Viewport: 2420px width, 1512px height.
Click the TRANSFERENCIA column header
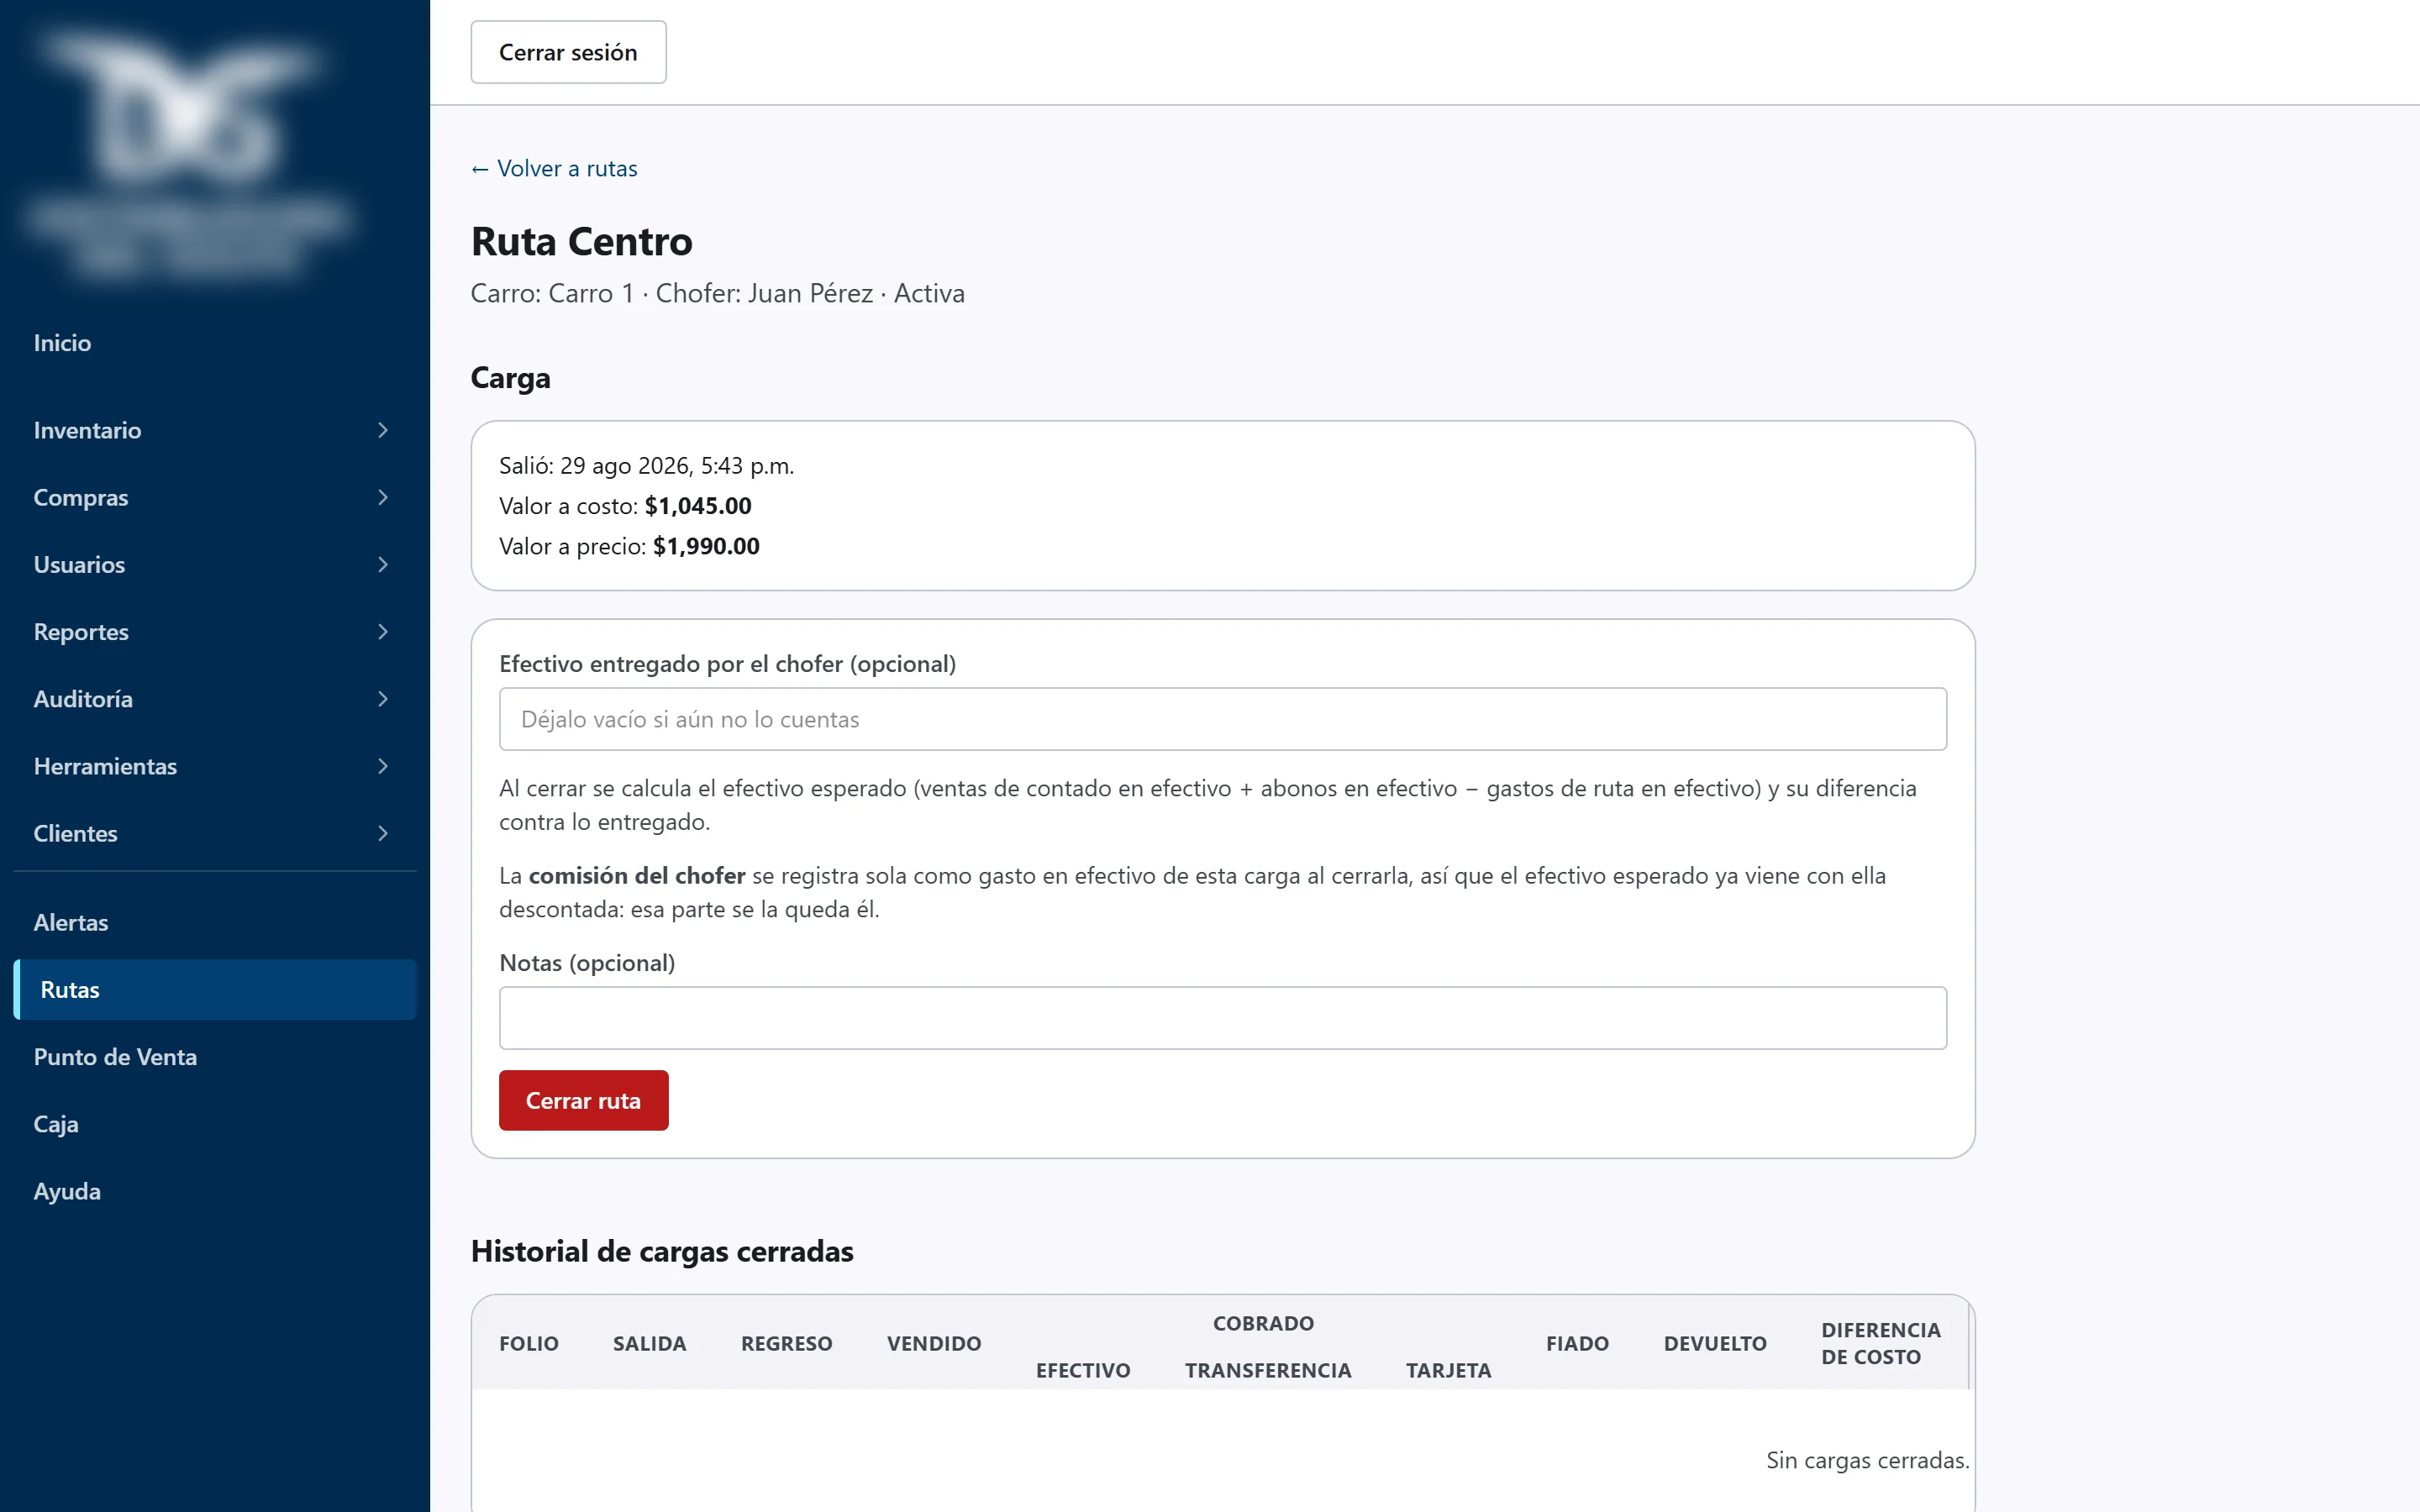tap(1268, 1370)
